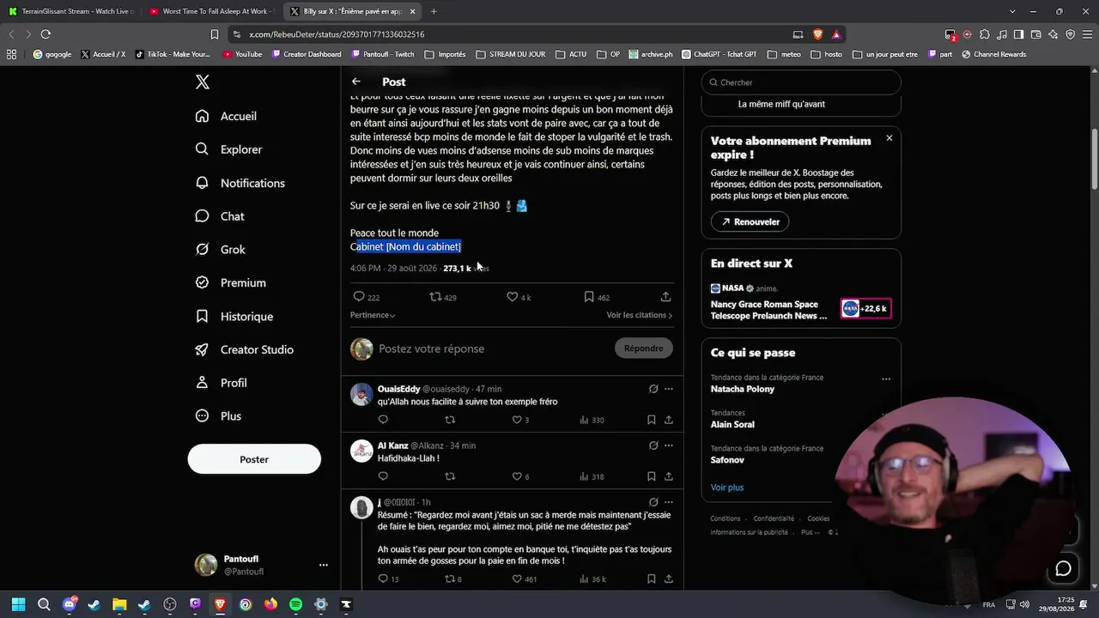Open Spotify from the taskbar
Screen dimensions: 1099x618
pyautogui.click(x=296, y=604)
